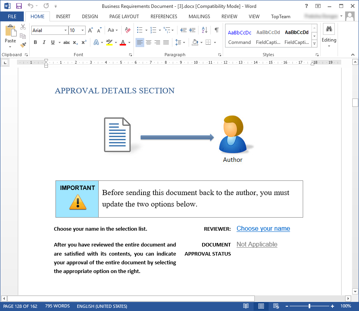Toggle underline formatting

tap(53, 42)
